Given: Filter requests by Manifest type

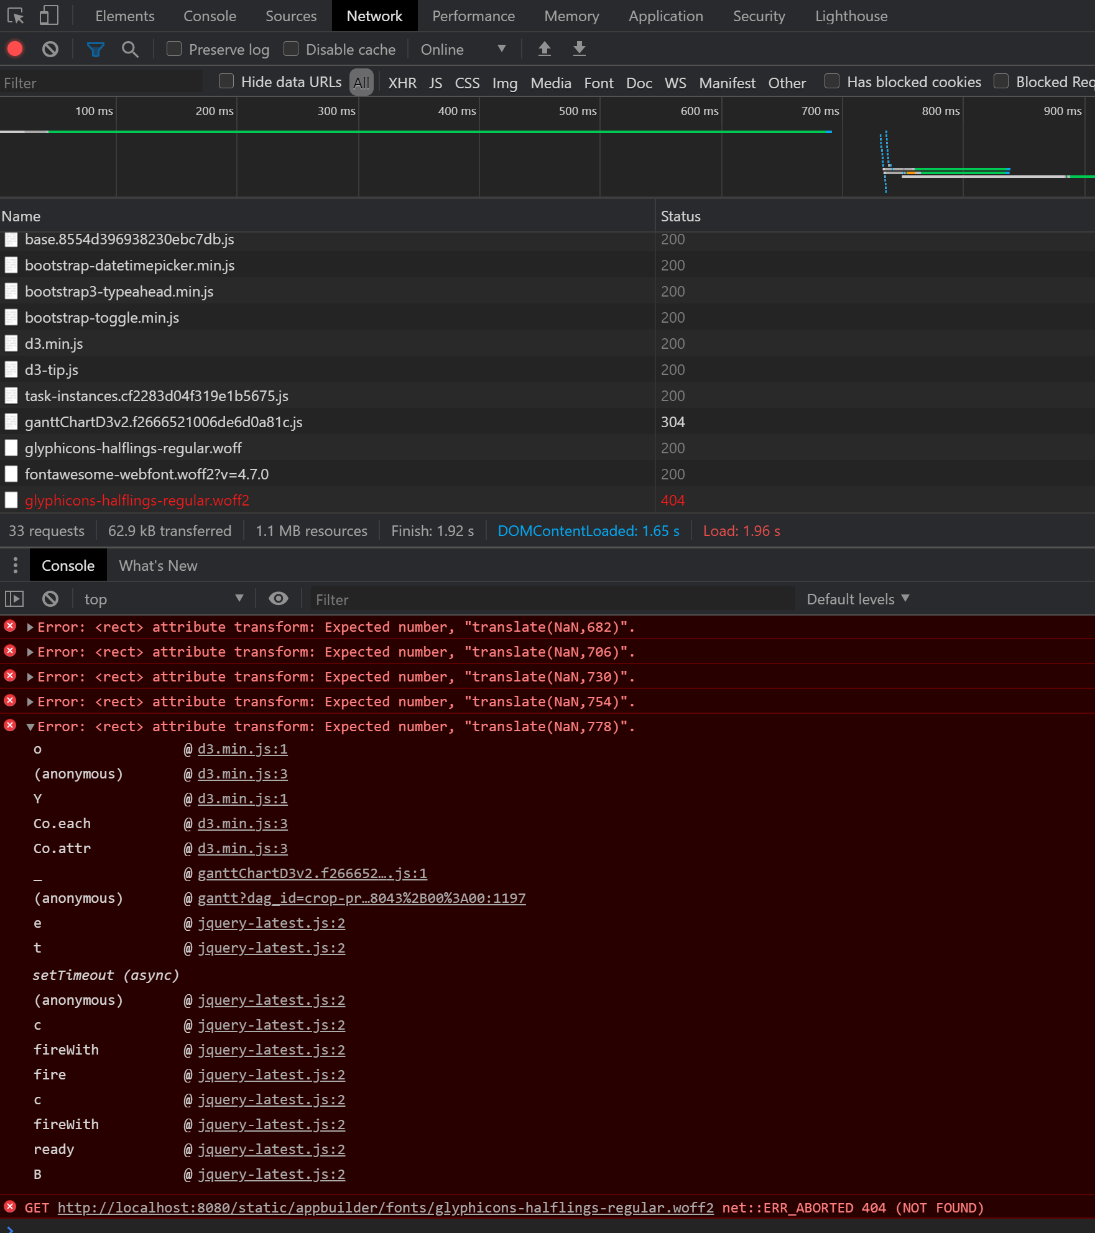Looking at the screenshot, I should click(x=727, y=83).
